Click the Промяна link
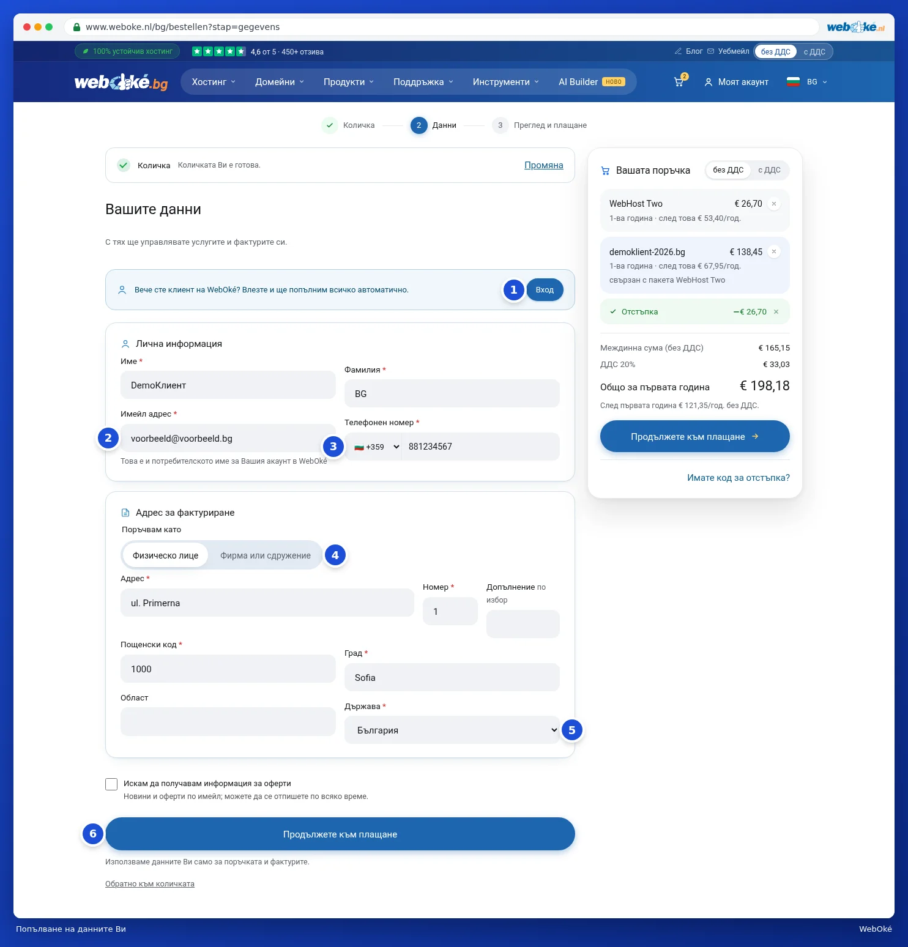 pyautogui.click(x=544, y=165)
